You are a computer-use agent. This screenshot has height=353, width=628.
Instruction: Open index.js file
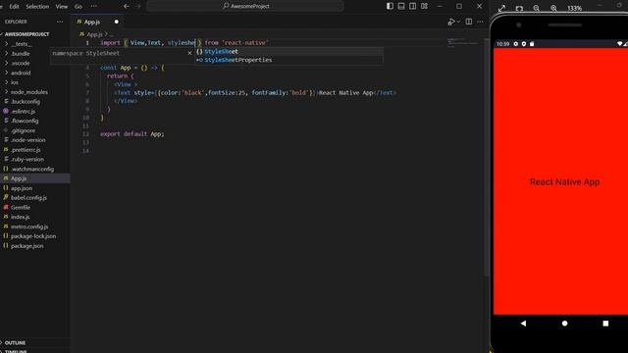tap(20, 217)
